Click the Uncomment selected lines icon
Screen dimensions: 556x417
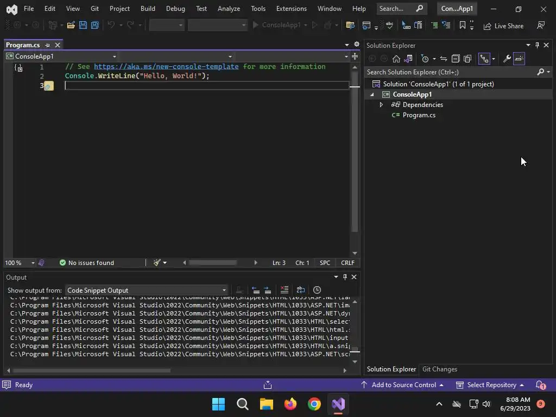[x=446, y=25]
